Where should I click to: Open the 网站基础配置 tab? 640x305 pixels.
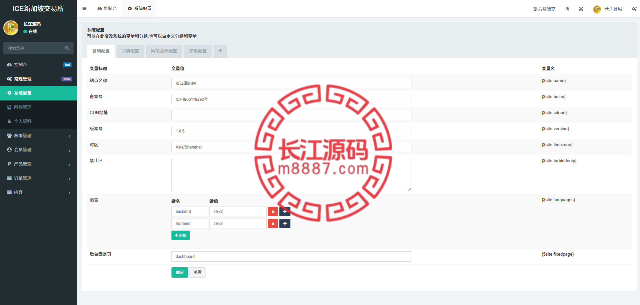pyautogui.click(x=164, y=51)
